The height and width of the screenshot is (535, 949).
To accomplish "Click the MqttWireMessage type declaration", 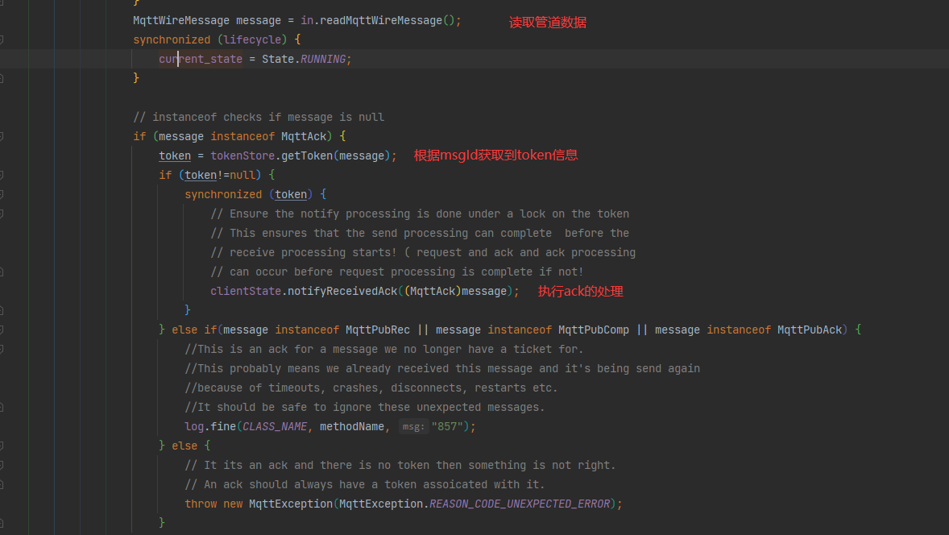I will click(x=181, y=21).
